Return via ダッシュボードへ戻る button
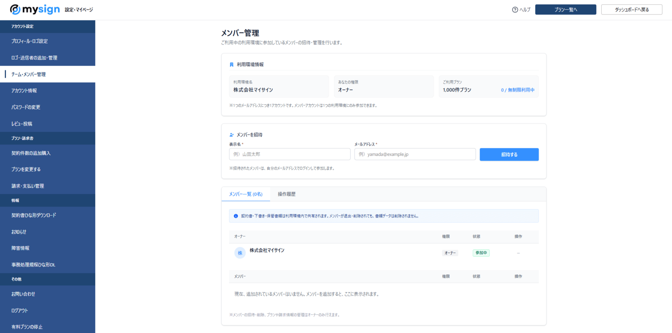 tap(632, 10)
